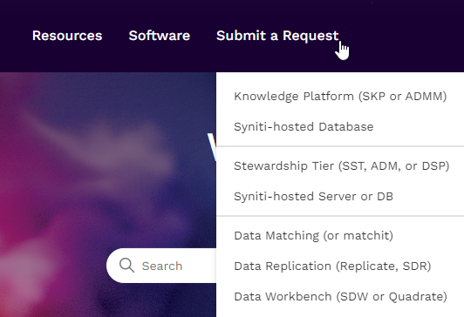Click the Search placeholder text
The height and width of the screenshot is (317, 464).
pyautogui.click(x=162, y=266)
